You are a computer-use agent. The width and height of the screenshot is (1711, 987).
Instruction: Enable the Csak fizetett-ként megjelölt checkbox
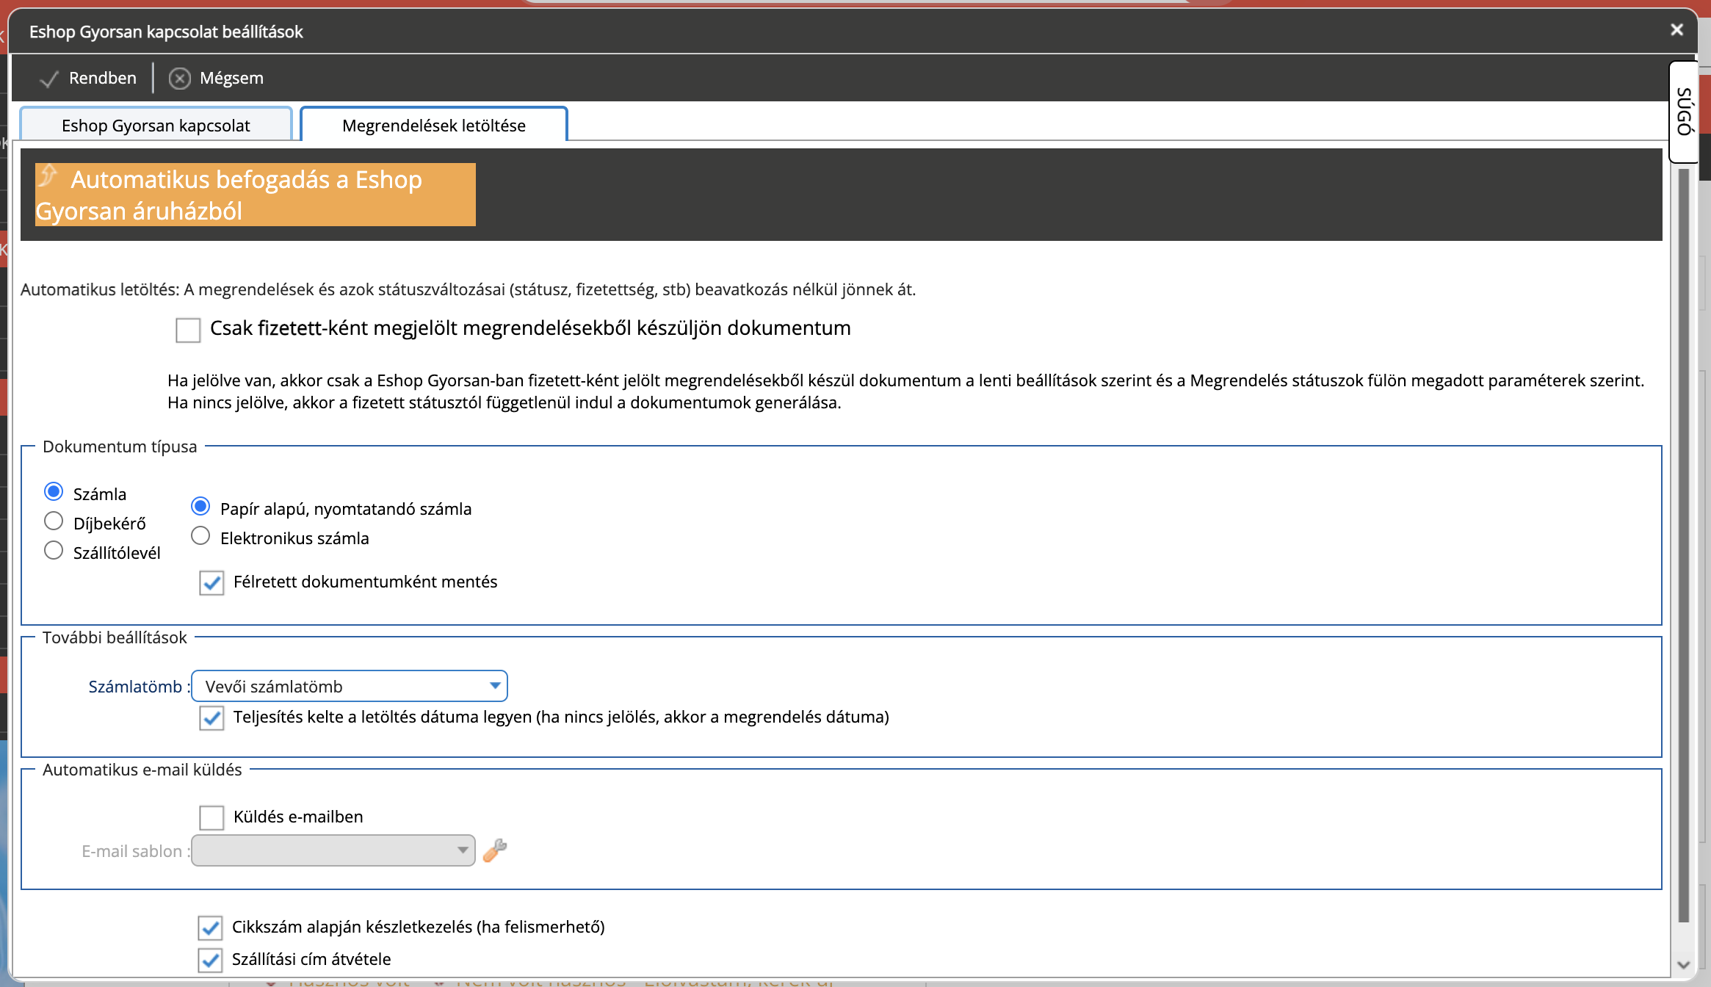tap(188, 330)
